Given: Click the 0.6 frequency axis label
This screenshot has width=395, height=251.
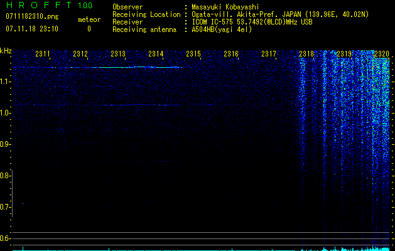Looking at the screenshot, I should 6,238.
